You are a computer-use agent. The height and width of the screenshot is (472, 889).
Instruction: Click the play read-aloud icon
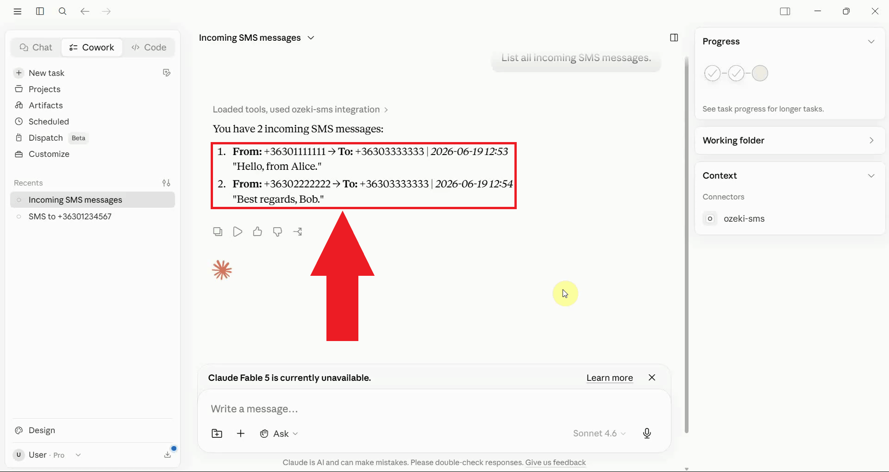point(238,231)
